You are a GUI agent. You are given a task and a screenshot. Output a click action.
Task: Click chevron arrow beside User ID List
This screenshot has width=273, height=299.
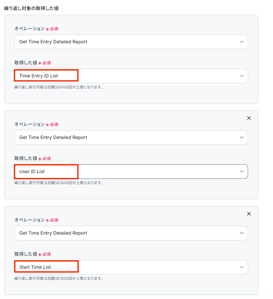241,172
